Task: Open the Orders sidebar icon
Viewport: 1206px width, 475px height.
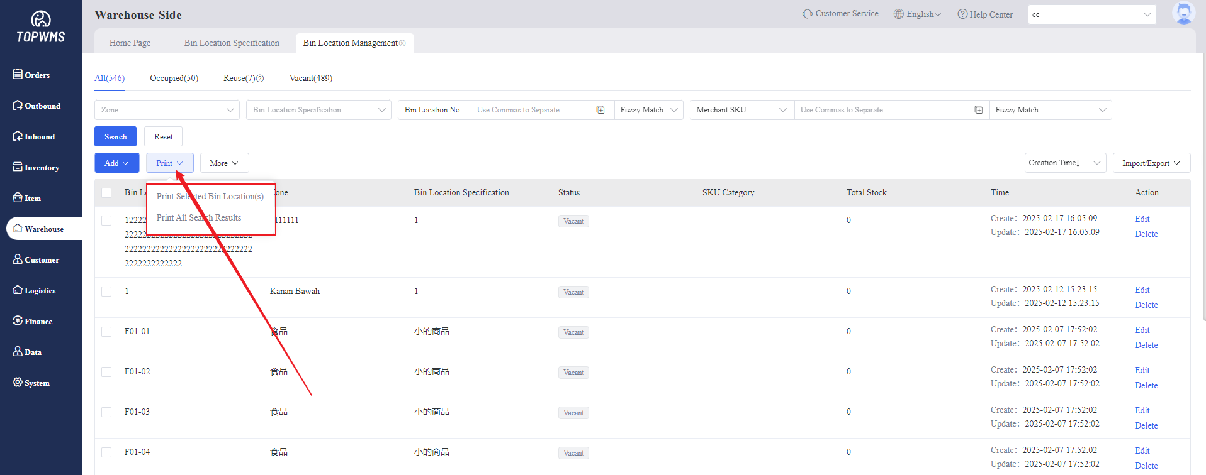Action: 18,75
